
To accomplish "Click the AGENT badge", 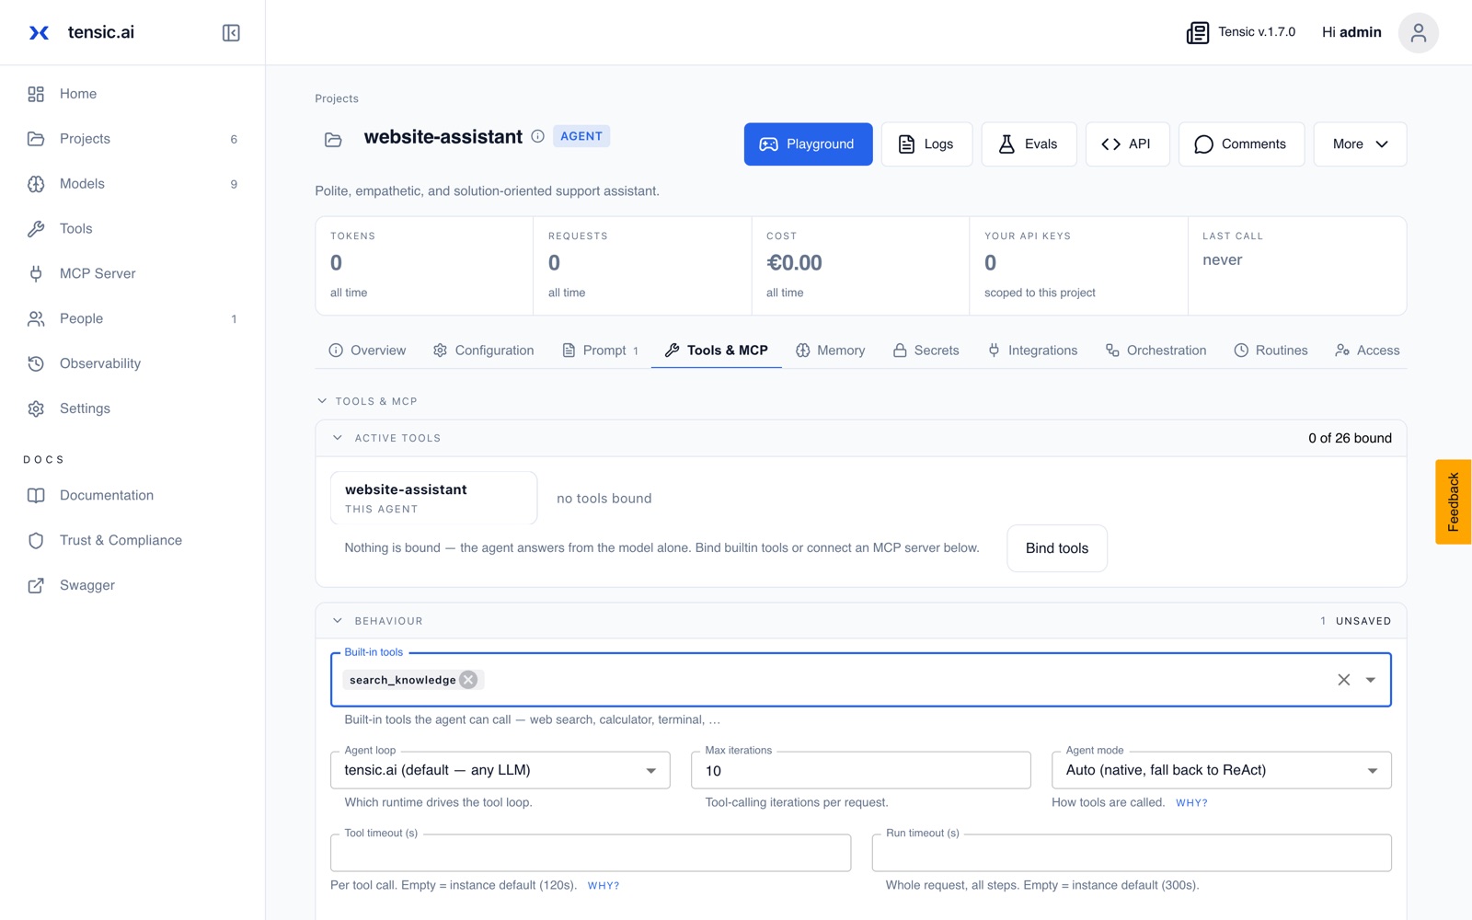I will click(x=581, y=136).
